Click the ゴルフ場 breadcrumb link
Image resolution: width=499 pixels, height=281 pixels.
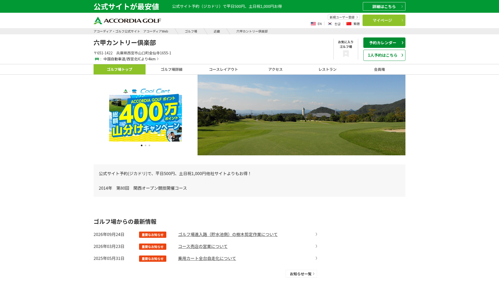(191, 31)
